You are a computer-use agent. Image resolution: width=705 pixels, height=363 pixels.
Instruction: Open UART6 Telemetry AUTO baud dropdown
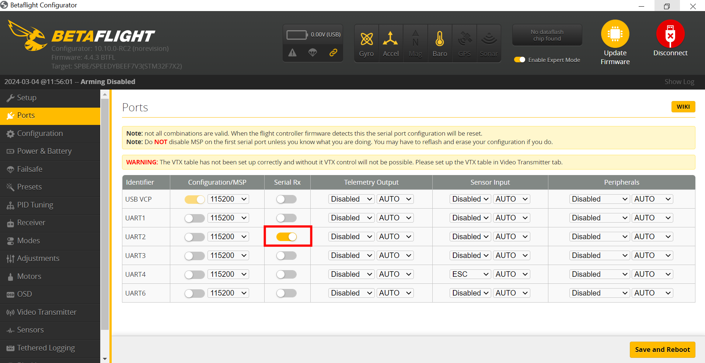[x=395, y=293]
